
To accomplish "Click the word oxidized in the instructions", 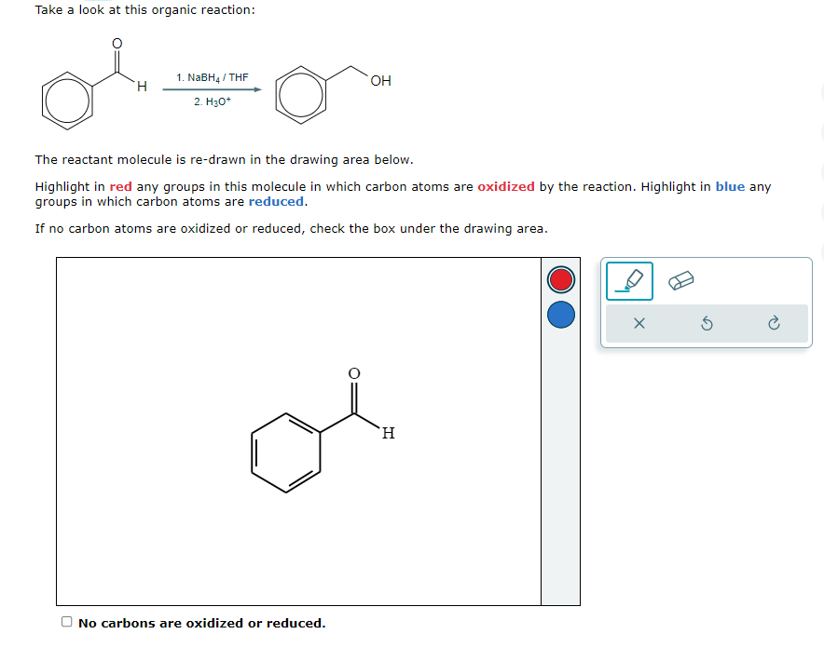I will click(506, 186).
